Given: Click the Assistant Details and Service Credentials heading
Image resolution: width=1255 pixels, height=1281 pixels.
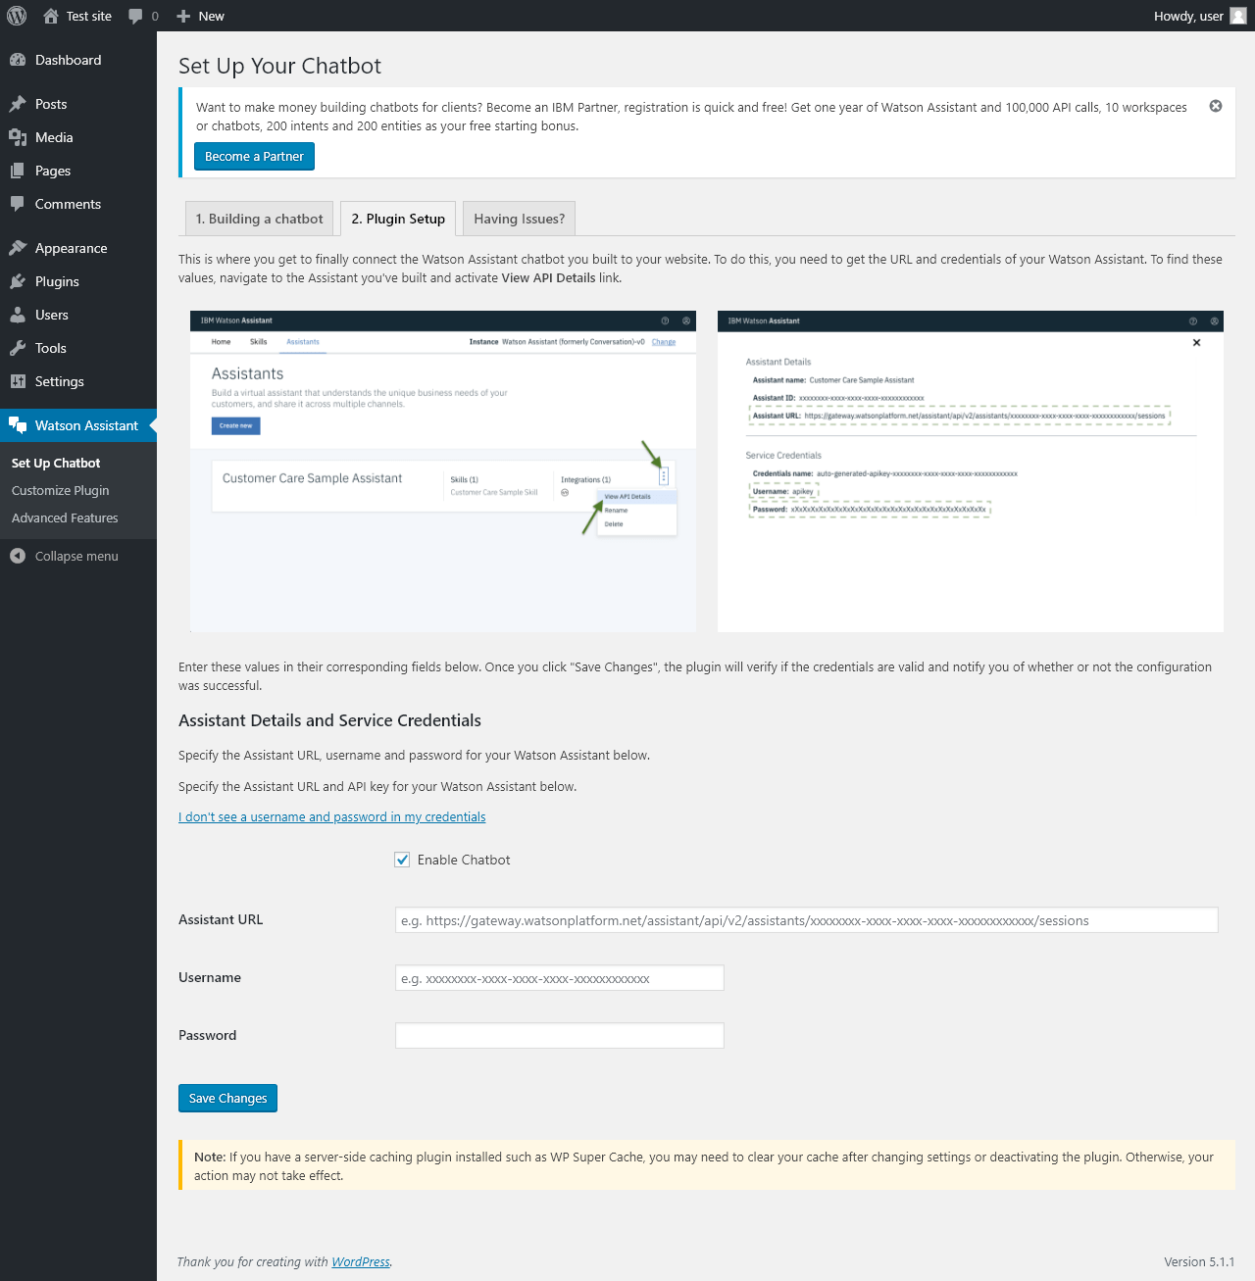Looking at the screenshot, I should [329, 720].
